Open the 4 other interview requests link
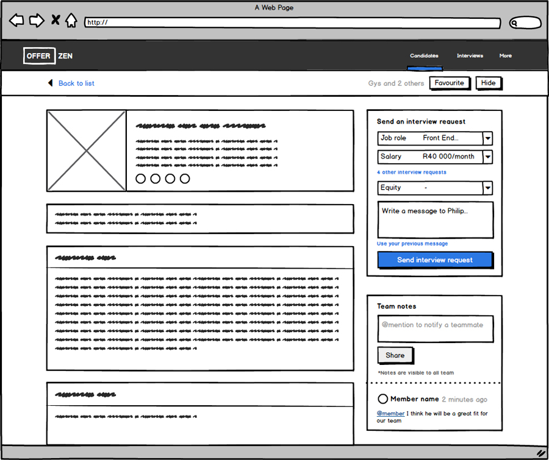 (x=411, y=172)
